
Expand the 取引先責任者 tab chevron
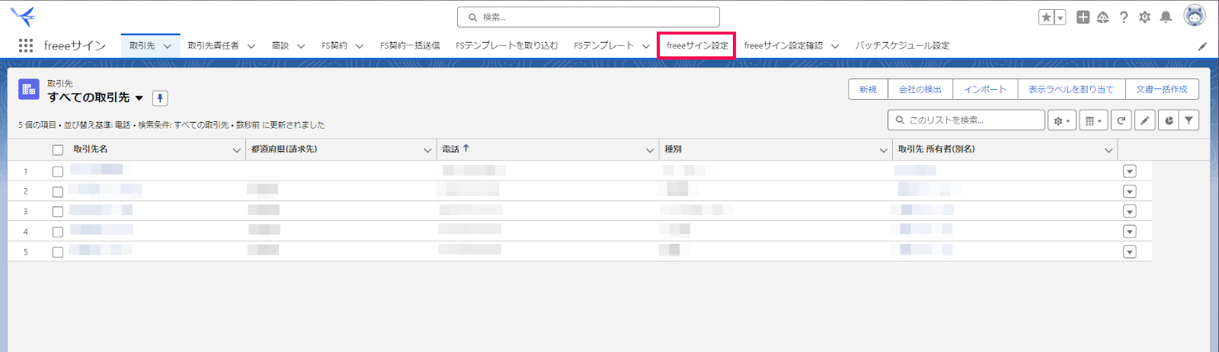pyautogui.click(x=251, y=46)
